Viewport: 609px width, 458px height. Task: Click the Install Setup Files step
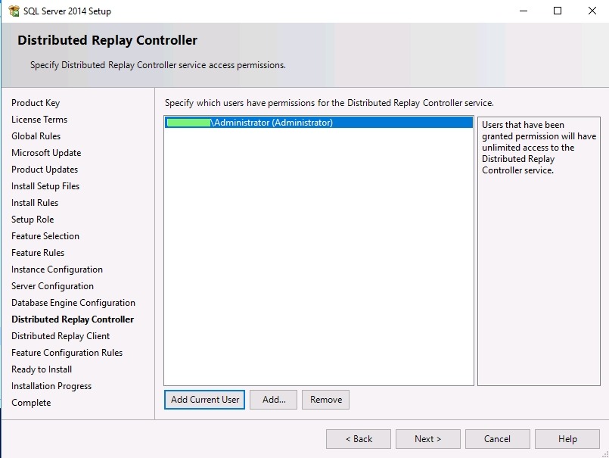point(45,186)
